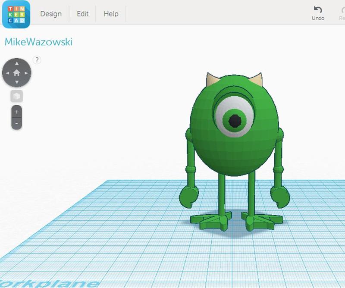Undo the last action

(x=318, y=13)
